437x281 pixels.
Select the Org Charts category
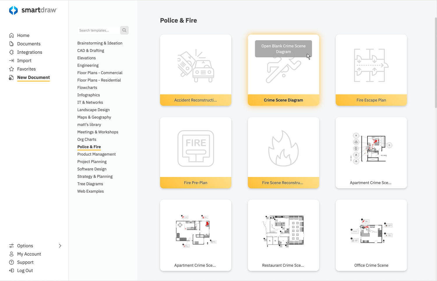(87, 139)
